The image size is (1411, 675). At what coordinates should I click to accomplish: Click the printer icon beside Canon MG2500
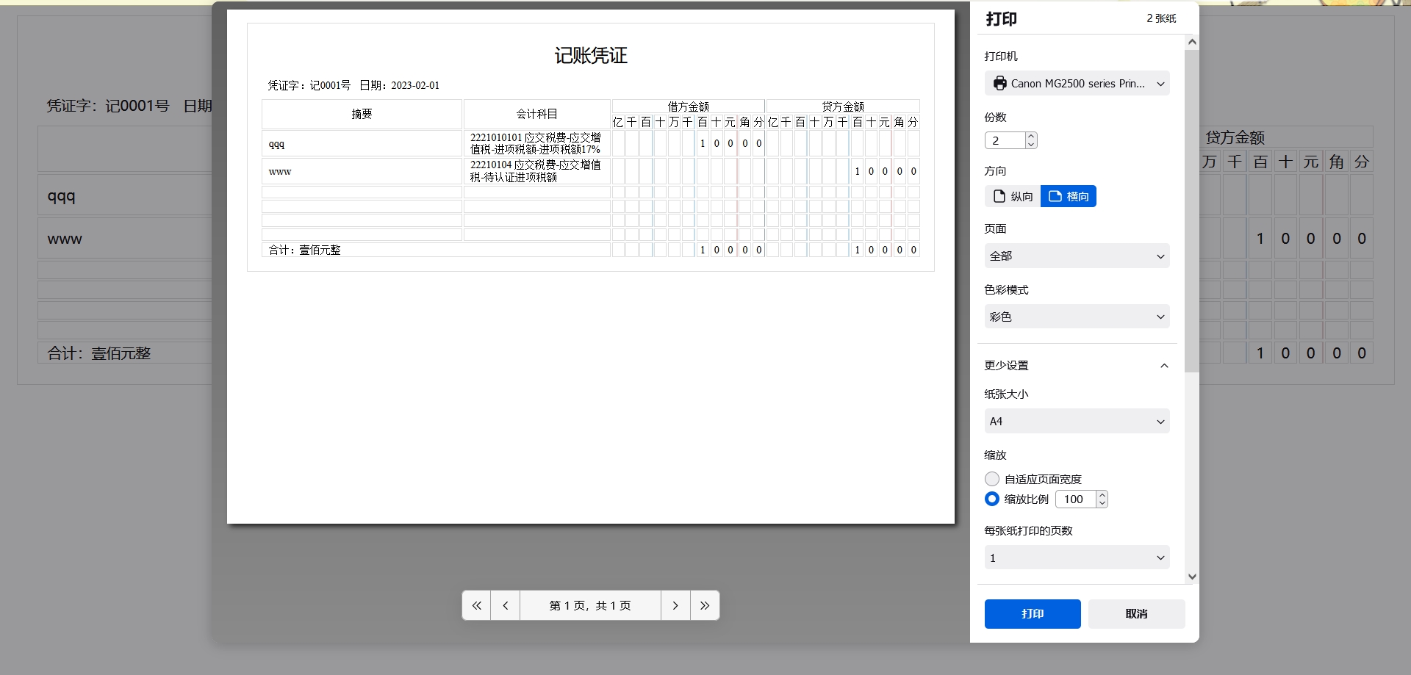pos(999,83)
